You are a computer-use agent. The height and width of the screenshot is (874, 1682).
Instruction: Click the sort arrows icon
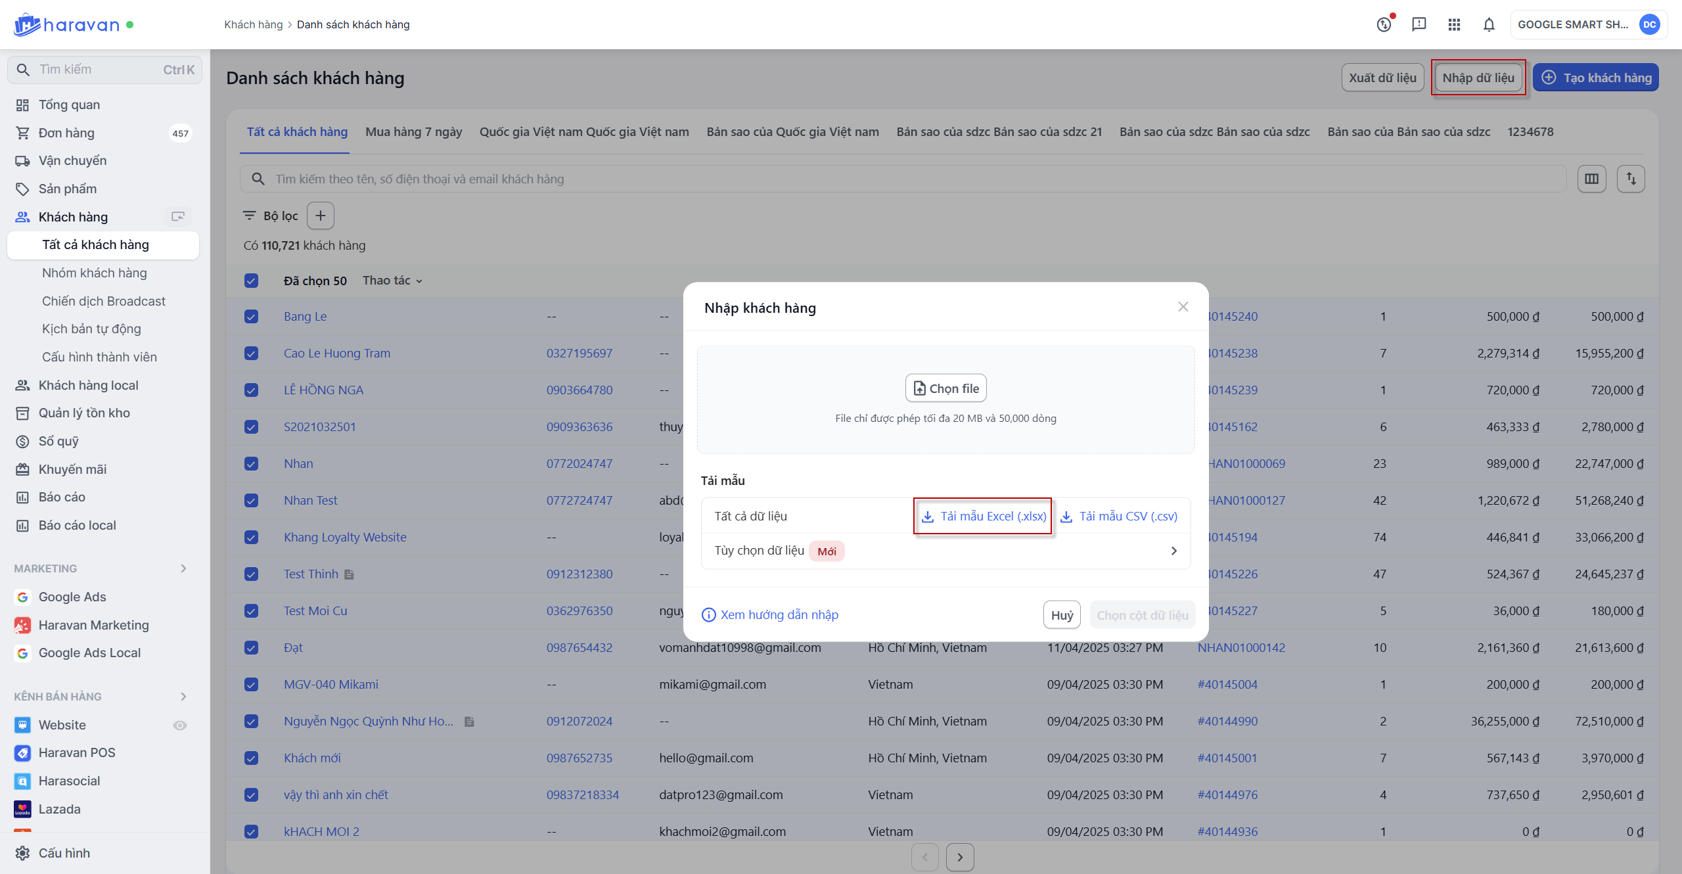pyautogui.click(x=1631, y=179)
